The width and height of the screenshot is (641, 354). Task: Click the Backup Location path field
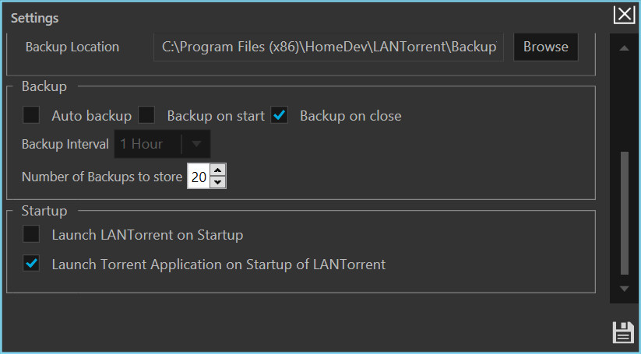(329, 47)
